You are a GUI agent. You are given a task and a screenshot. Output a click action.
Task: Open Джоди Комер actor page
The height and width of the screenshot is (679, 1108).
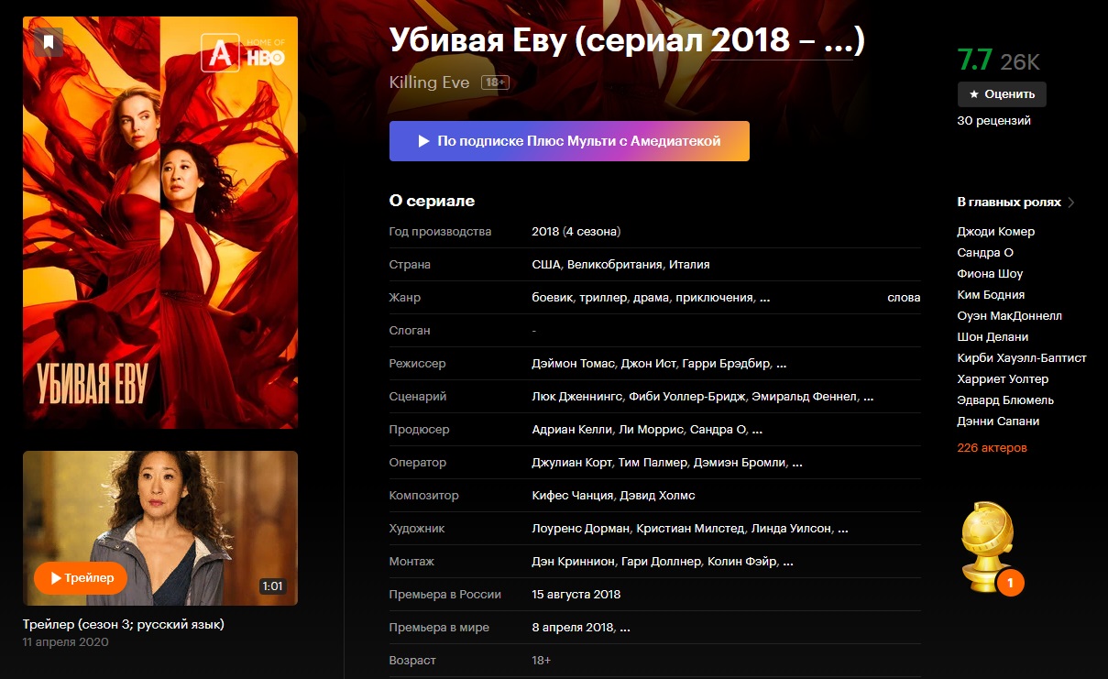click(x=996, y=232)
